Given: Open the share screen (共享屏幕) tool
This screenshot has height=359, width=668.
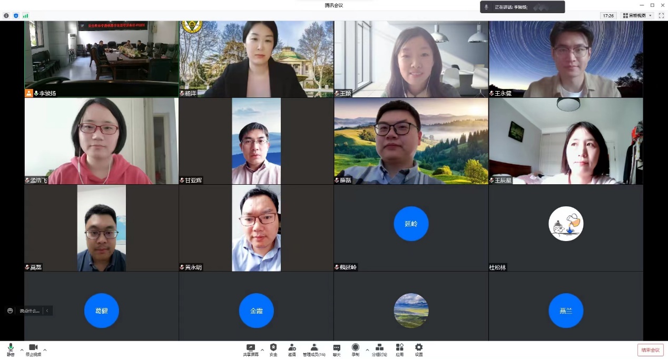Looking at the screenshot, I should pyautogui.click(x=251, y=350).
